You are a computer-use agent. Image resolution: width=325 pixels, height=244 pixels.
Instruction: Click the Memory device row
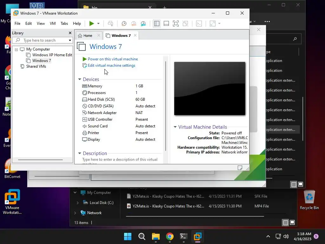point(119,86)
